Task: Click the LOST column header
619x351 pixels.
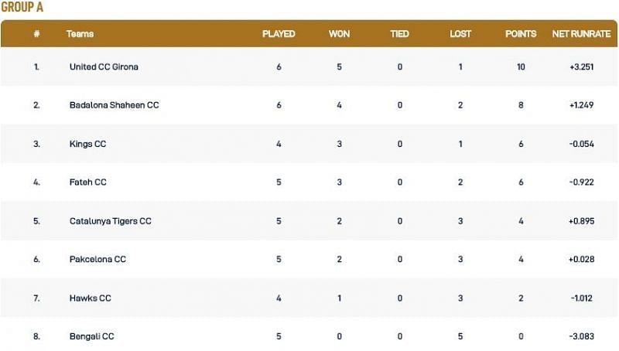Action: click(460, 34)
